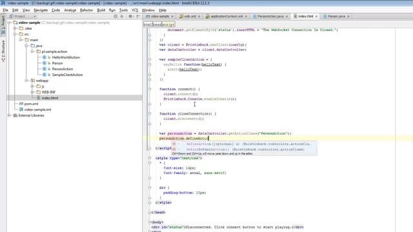Image resolution: width=413 pixels, height=232 pixels.
Task: Expand the js folder
Action: 33,86
